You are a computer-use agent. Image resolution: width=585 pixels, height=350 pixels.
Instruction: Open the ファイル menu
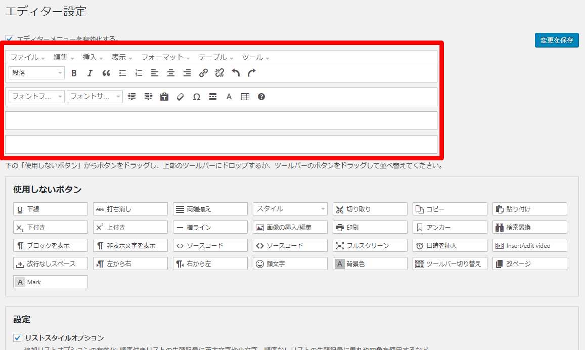(27, 57)
